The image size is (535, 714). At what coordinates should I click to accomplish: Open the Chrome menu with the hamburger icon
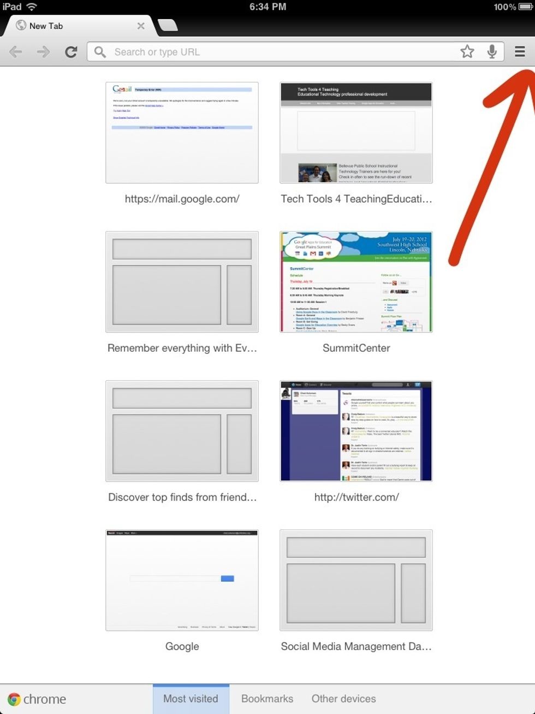(x=519, y=51)
